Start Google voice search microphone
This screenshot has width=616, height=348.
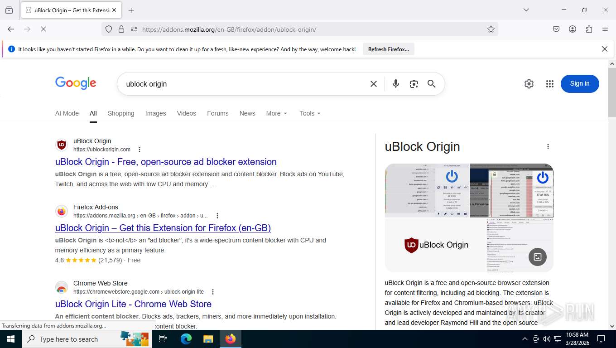point(396,84)
